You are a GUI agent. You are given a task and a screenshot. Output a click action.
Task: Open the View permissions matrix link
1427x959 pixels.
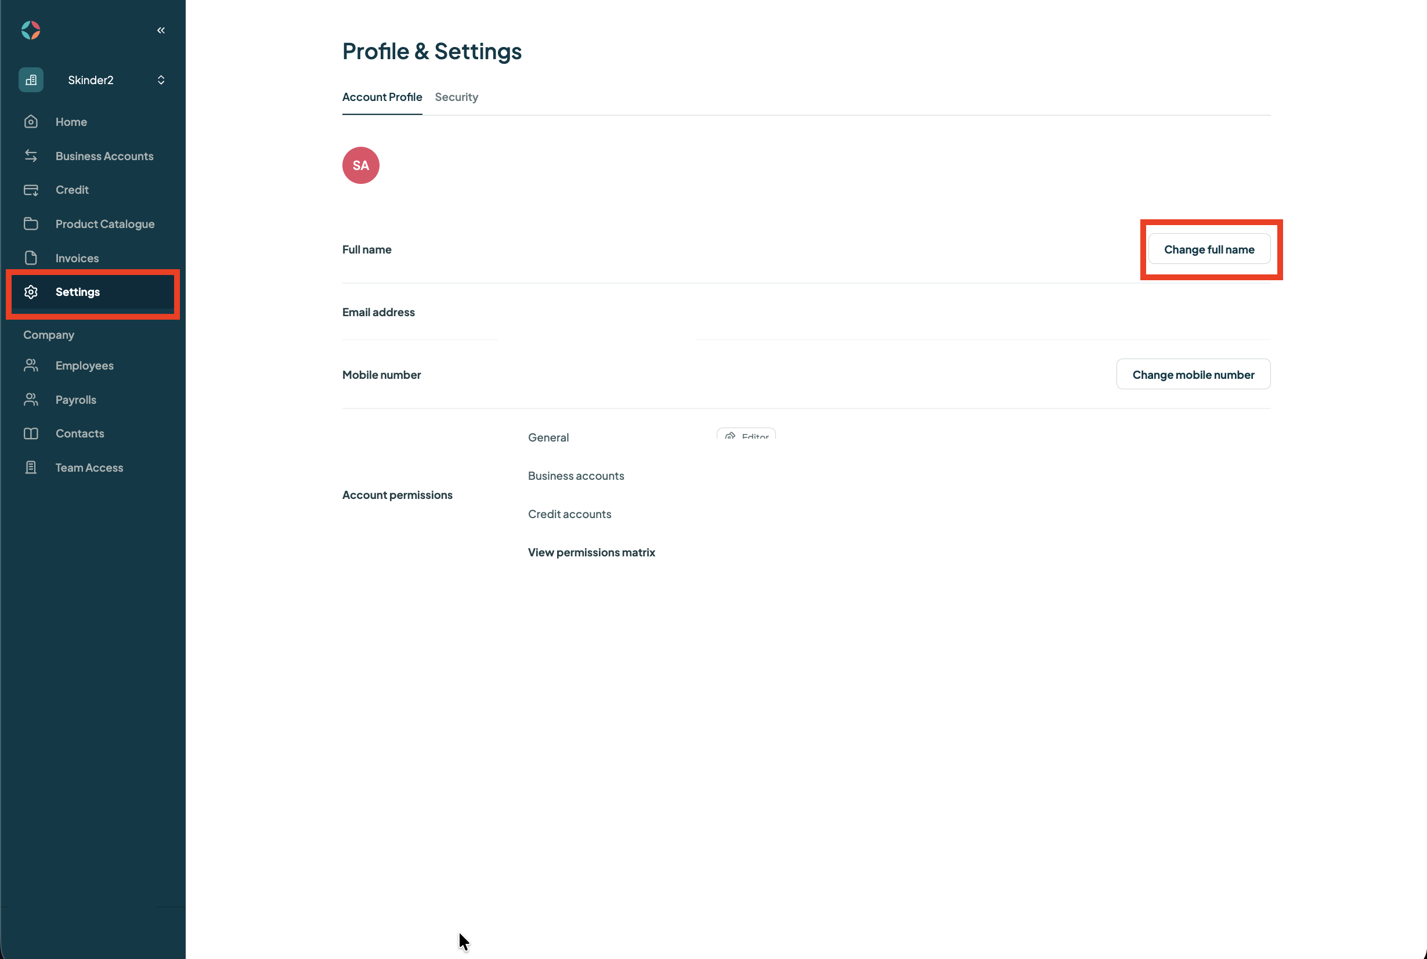591,552
